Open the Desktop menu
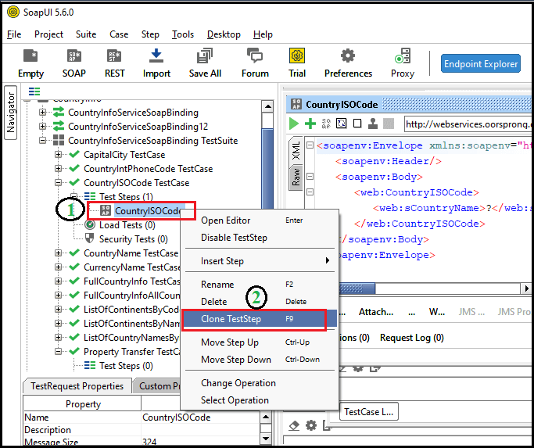Image resolution: width=534 pixels, height=448 pixels. click(x=224, y=34)
